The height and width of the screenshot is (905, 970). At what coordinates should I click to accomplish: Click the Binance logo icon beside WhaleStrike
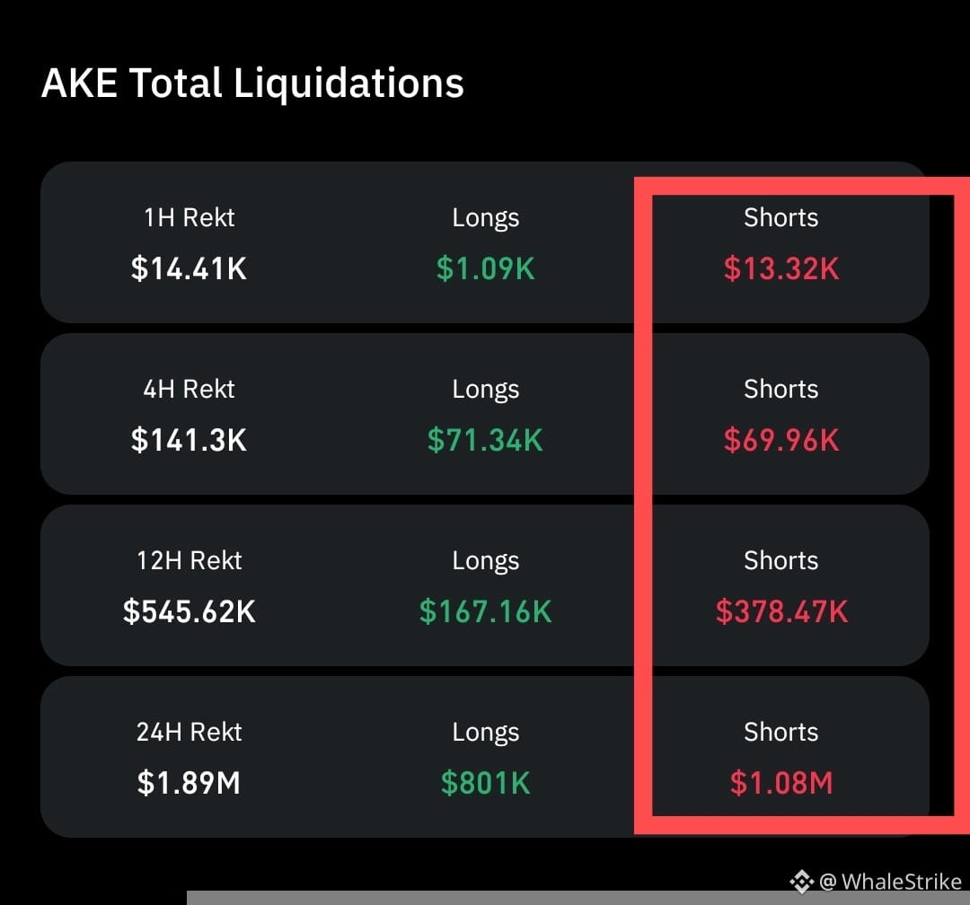pyautogui.click(x=802, y=881)
